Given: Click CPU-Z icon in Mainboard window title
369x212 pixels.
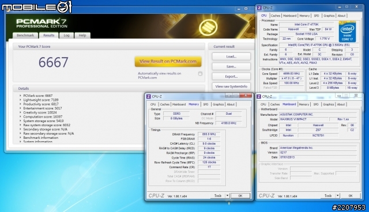Looking at the screenshot, I should tap(259, 96).
